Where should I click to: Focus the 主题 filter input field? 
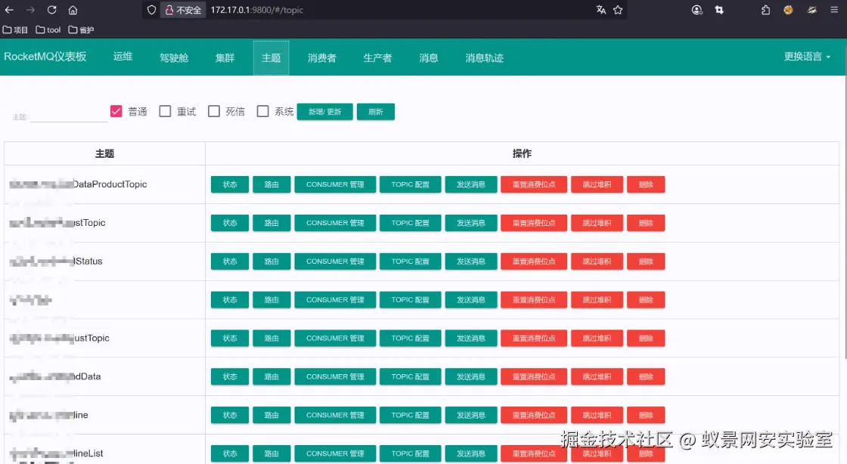tap(69, 116)
